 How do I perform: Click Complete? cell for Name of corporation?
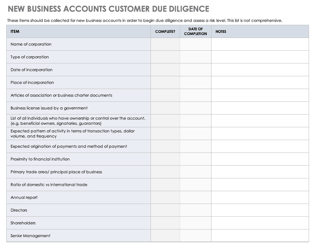(x=165, y=44)
